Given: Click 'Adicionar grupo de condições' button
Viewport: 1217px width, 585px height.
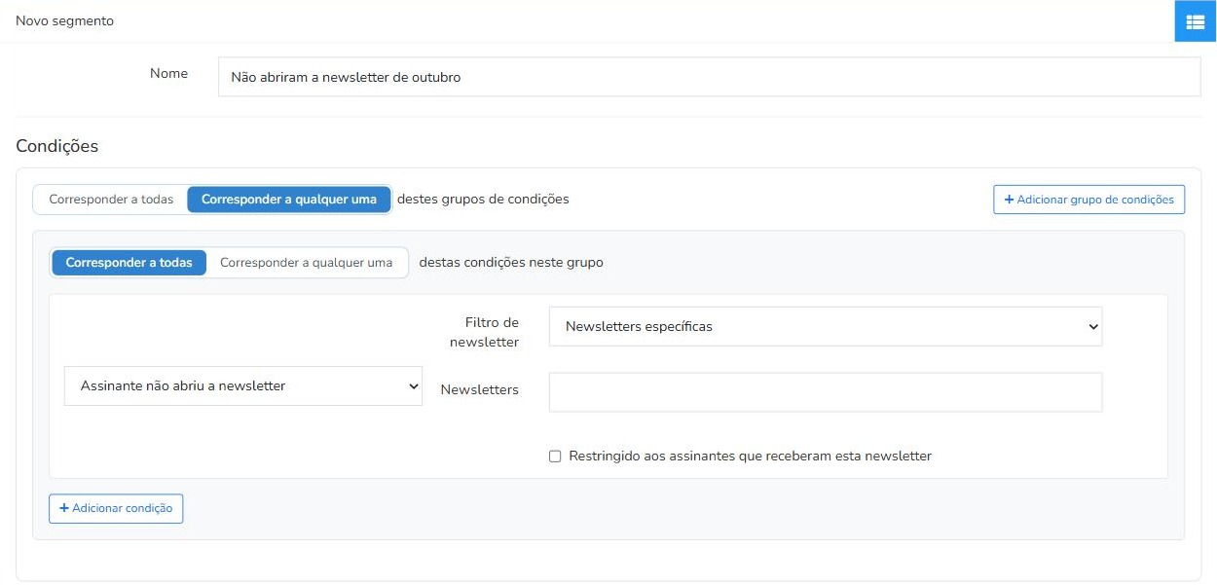Looking at the screenshot, I should [x=1088, y=200].
